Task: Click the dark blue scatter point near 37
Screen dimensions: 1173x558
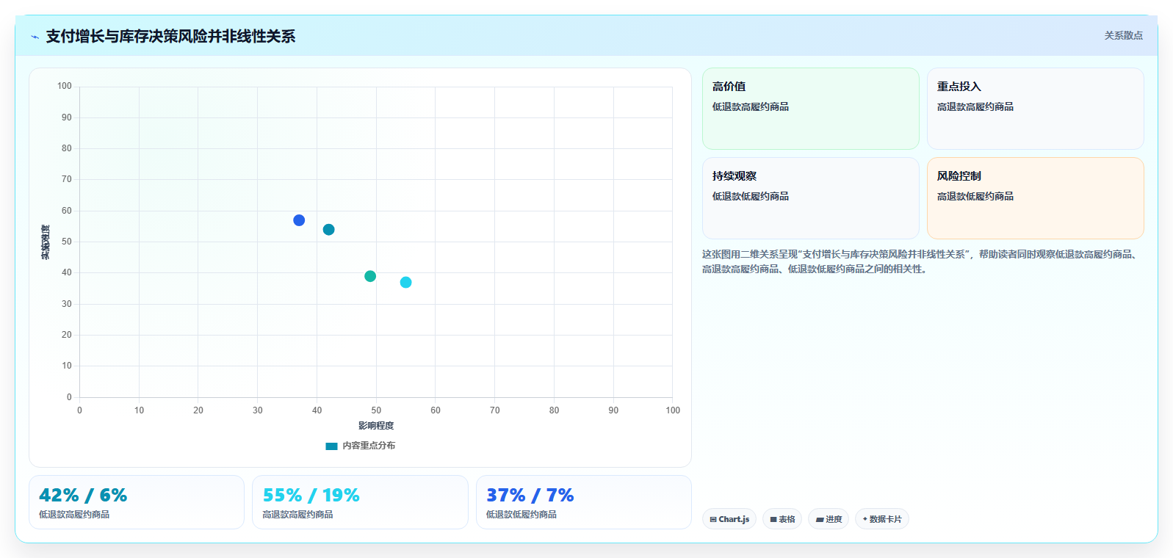Action: 299,220
